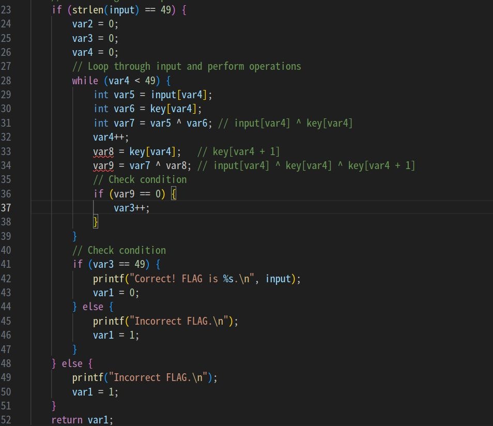Screen dimensions: 493x426
Task: Click 'if (var9 == 0)' condition
Action: point(129,194)
